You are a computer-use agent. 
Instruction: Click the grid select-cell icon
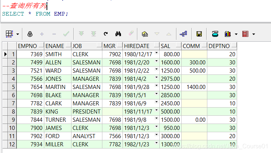(x=9, y=34)
